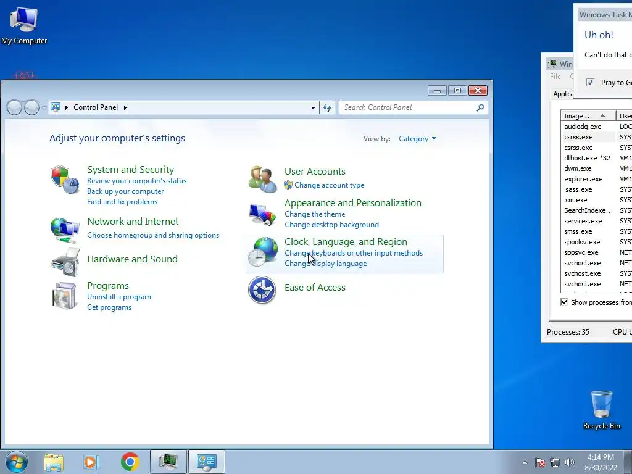
Task: Uncheck Show processes from all users in Task Manager
Action: [564, 302]
